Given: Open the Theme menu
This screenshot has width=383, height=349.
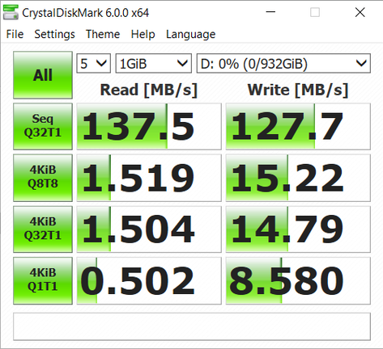Looking at the screenshot, I should coord(103,34).
